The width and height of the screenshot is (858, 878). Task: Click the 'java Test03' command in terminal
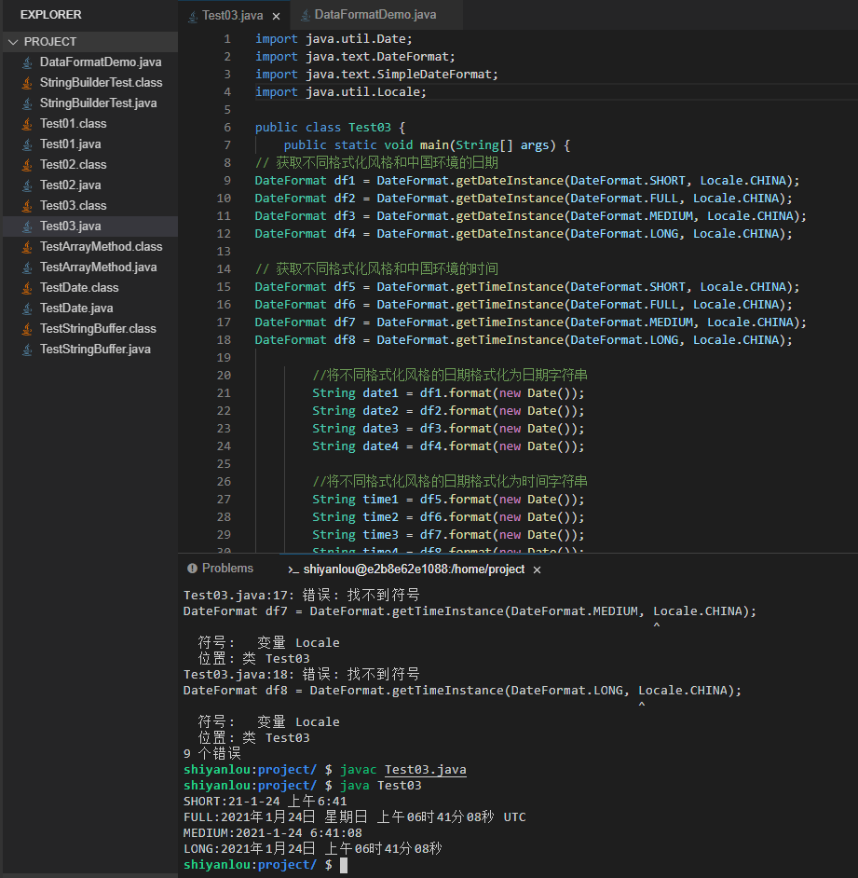point(381,786)
